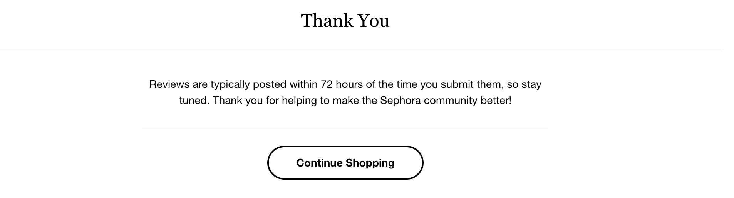Screen dimensions: 734x198
Task: Click the word "time" in the message
Action: pos(406,84)
